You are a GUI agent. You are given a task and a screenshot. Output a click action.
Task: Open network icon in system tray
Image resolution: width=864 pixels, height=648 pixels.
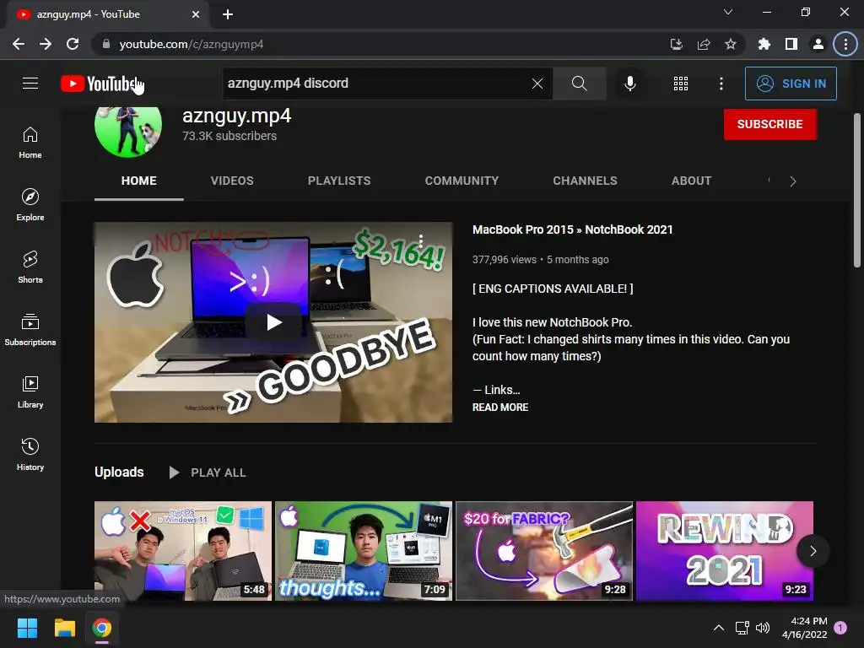tap(742, 628)
